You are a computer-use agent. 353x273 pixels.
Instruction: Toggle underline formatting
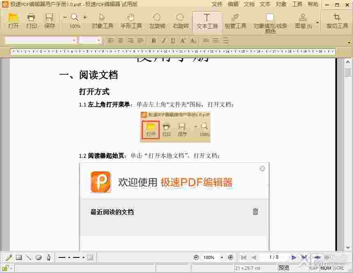coord(173,41)
